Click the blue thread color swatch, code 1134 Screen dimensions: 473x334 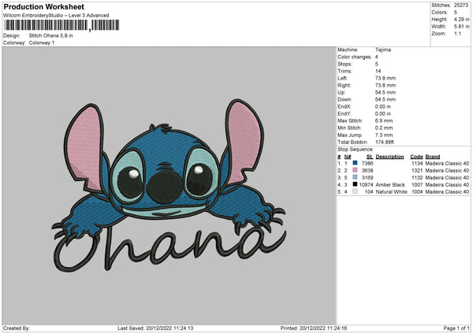[x=355, y=163]
